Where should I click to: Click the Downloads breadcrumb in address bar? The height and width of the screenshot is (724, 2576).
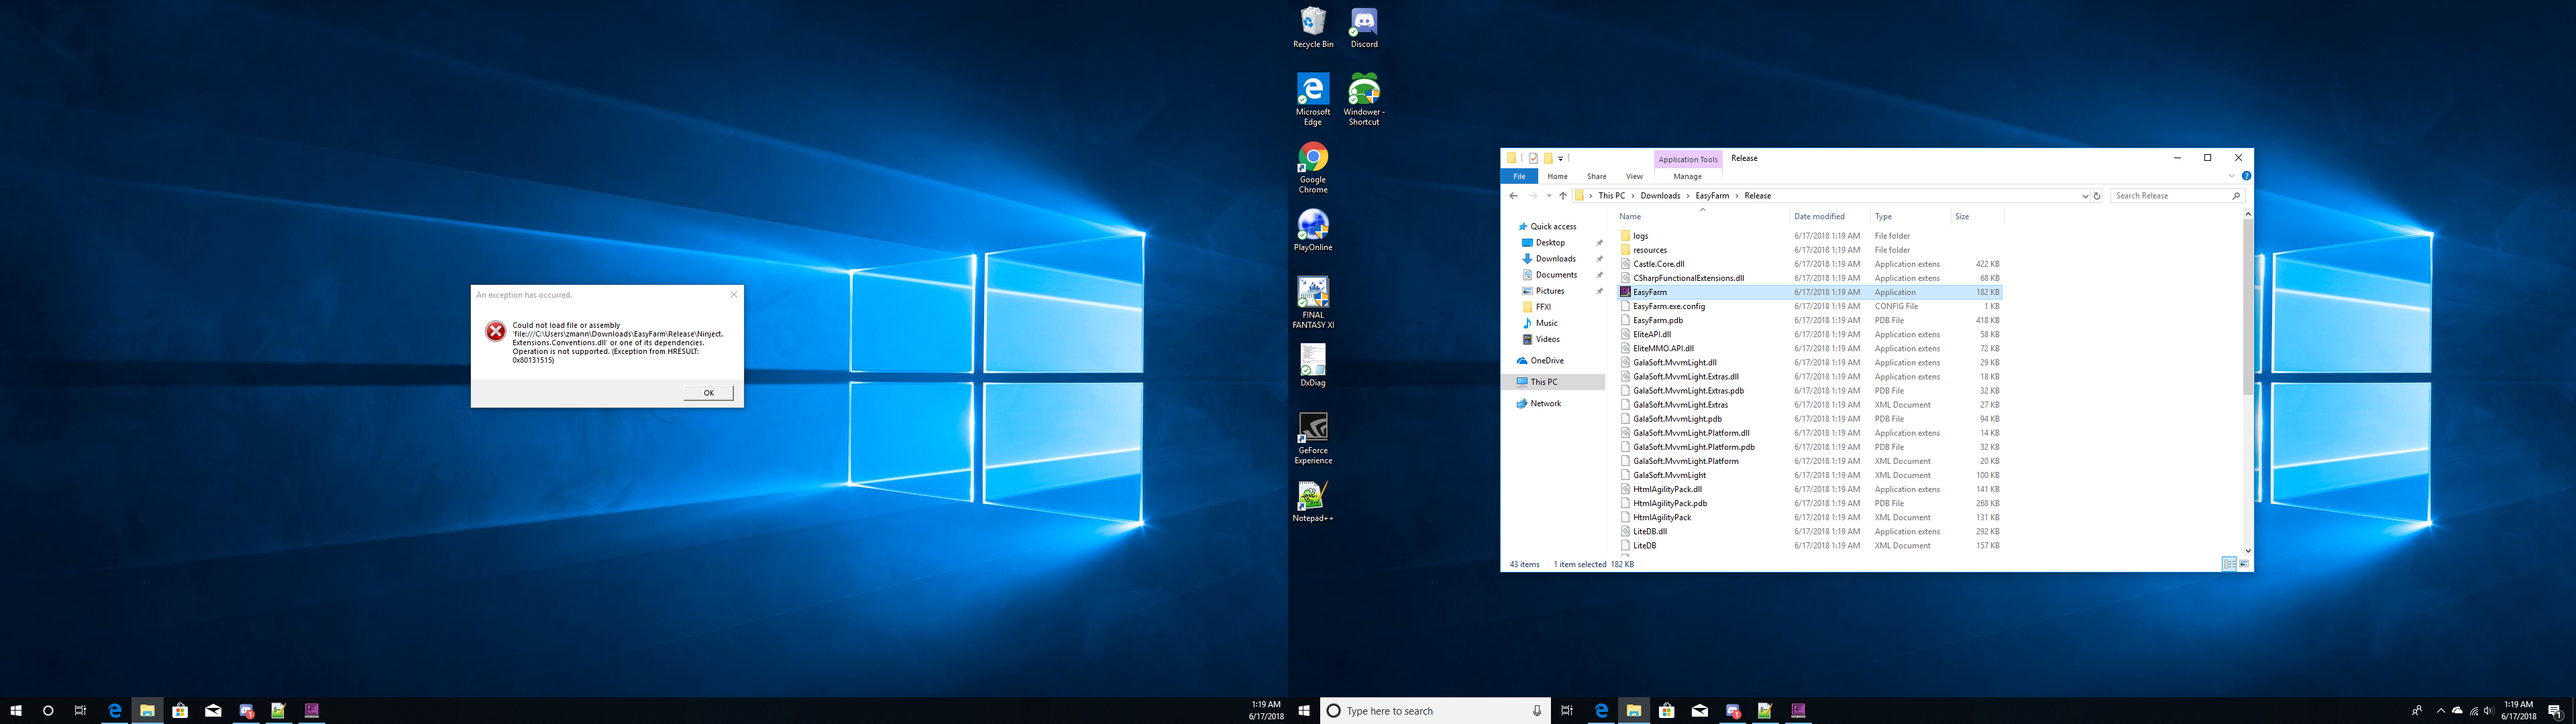(x=1660, y=196)
